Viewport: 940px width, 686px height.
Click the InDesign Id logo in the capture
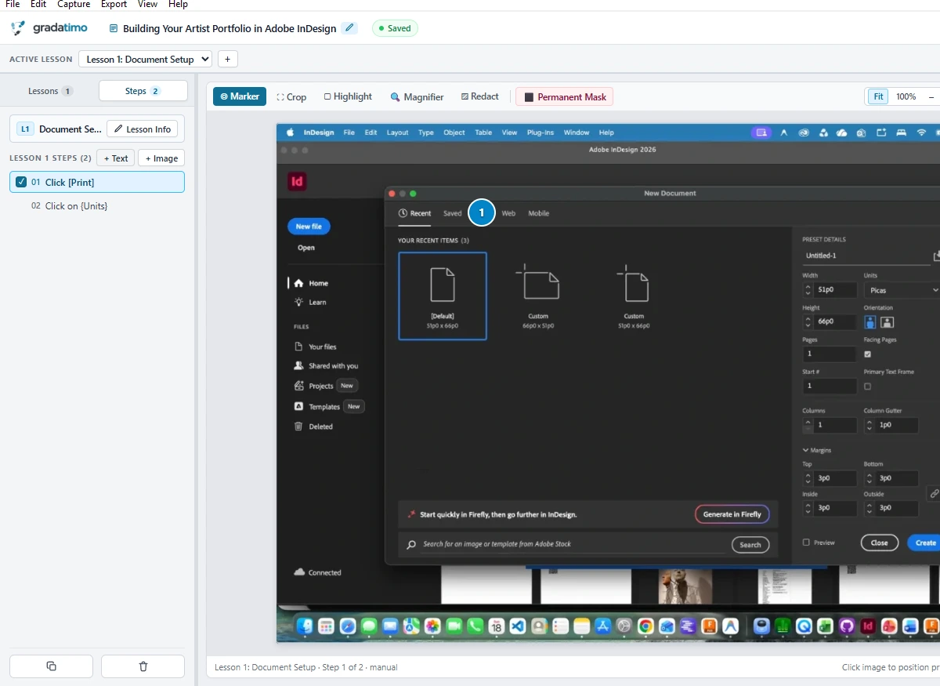tap(297, 182)
